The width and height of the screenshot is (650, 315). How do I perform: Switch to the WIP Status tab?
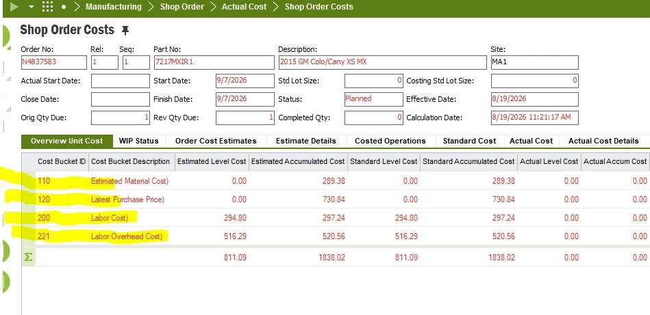(x=139, y=141)
